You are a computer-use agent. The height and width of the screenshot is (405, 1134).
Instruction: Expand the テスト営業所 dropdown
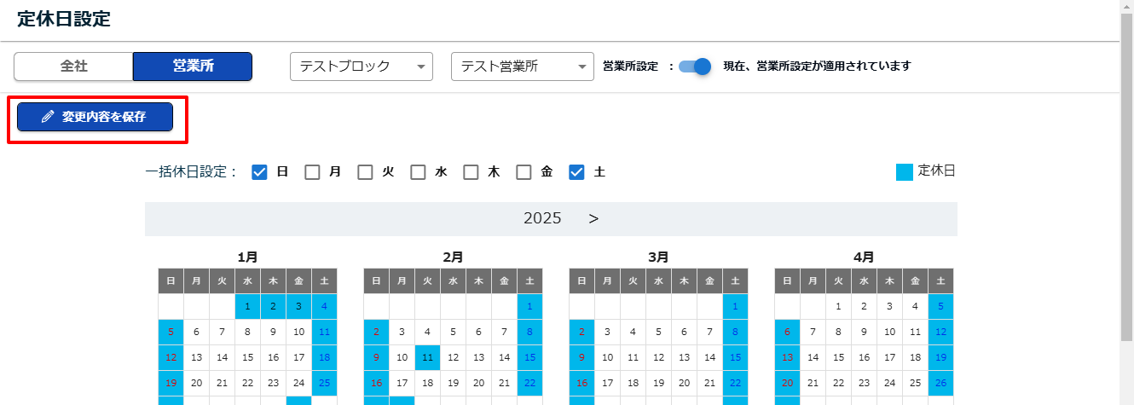click(522, 67)
